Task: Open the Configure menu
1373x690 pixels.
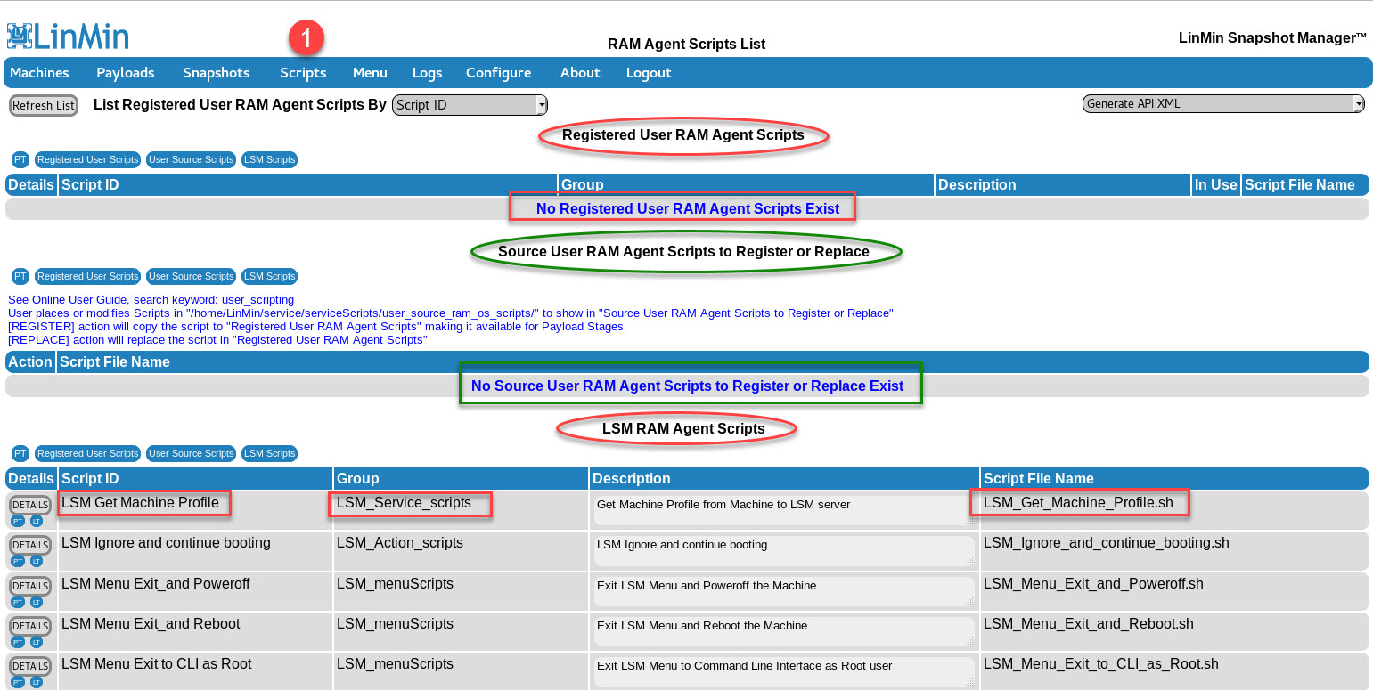Action: pos(498,73)
